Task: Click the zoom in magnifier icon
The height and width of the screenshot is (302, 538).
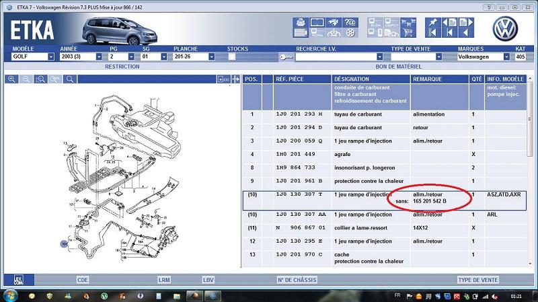Action: pyautogui.click(x=11, y=79)
